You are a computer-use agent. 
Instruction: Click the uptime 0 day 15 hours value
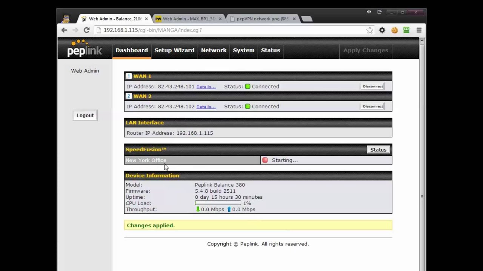click(229, 197)
